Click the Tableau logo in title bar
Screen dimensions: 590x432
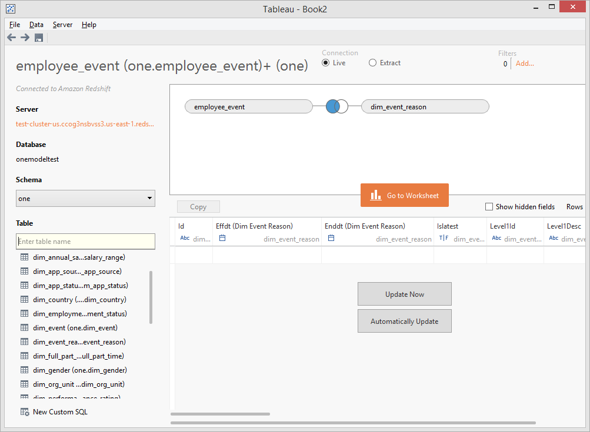pyautogui.click(x=11, y=9)
